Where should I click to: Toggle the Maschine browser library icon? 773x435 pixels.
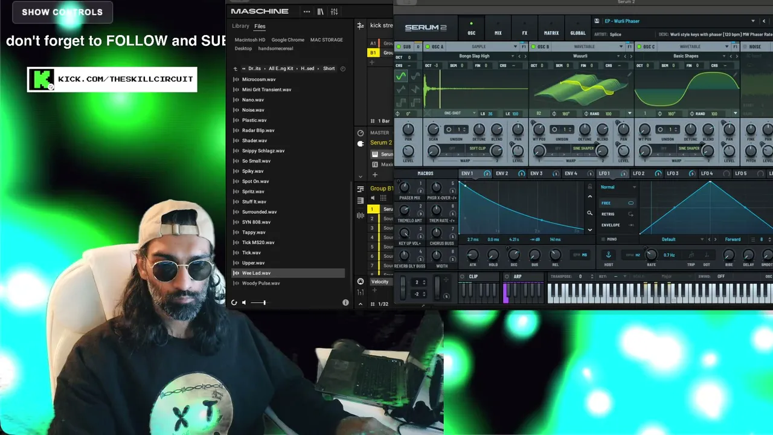point(321,11)
